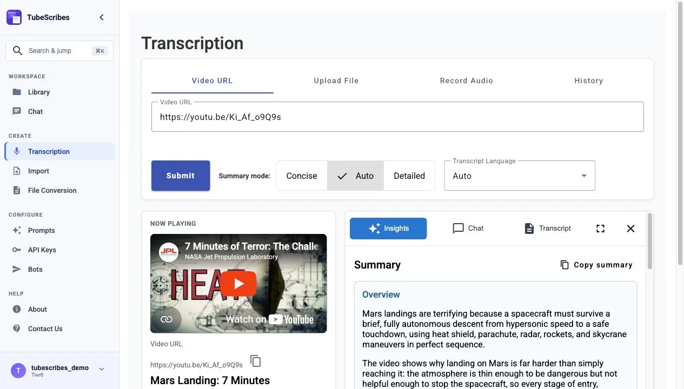Click the Mars Landing: 7 Minutes title

tap(210, 380)
